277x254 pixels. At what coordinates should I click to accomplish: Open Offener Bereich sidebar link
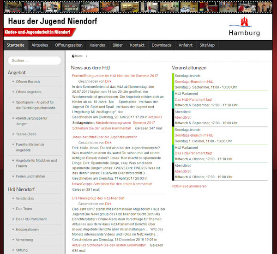(x=28, y=82)
